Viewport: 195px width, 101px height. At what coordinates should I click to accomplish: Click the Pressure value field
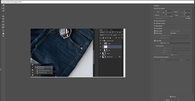[168, 15]
